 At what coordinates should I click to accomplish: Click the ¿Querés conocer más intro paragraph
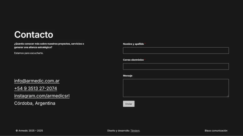[49, 46]
